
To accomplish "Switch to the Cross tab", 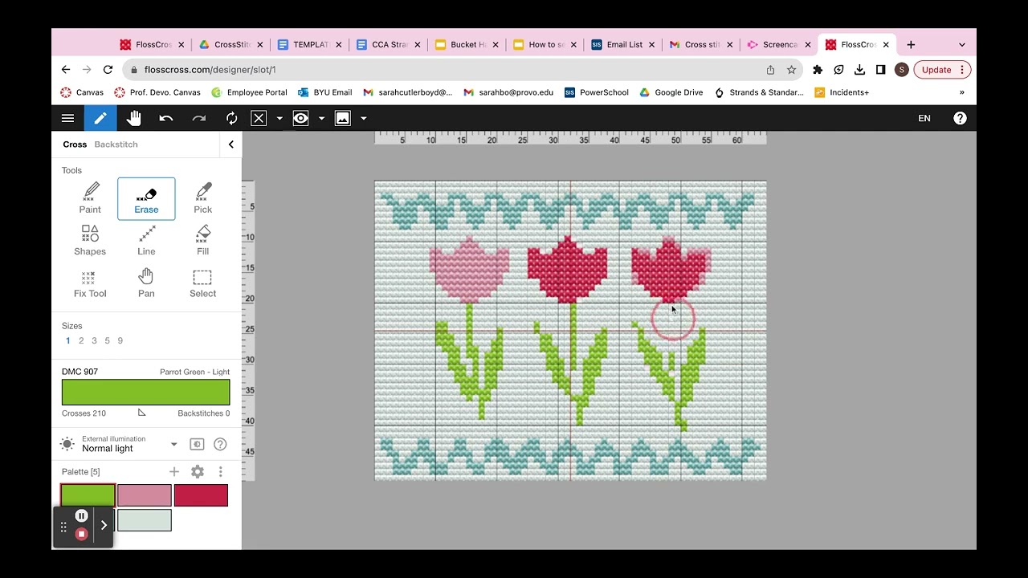I will pos(75,144).
